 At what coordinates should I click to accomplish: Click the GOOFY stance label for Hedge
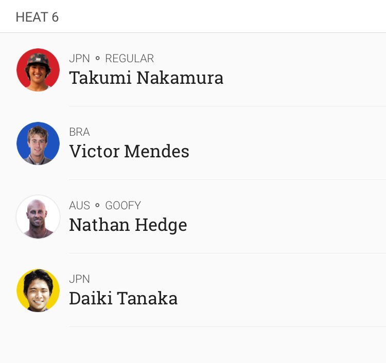123,205
